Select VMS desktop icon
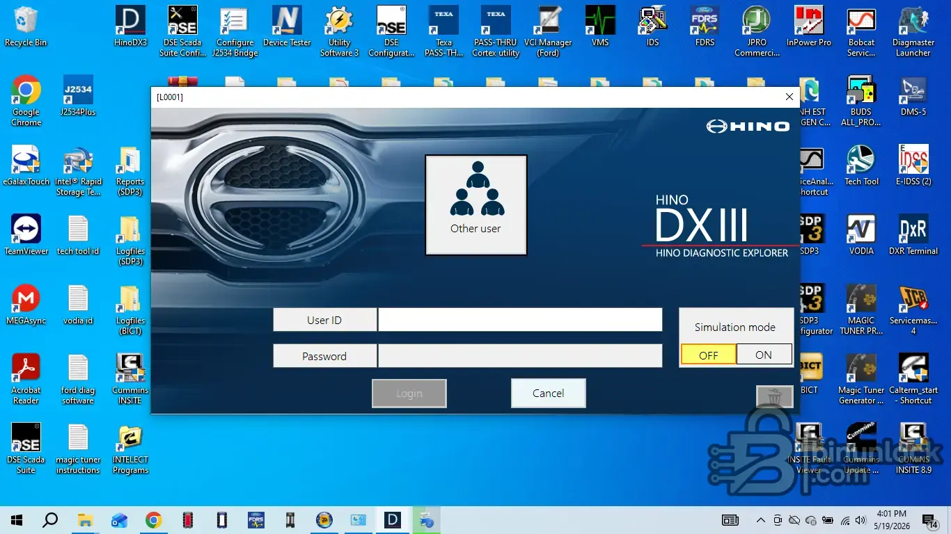Screen dimensions: 951x534 (600, 26)
